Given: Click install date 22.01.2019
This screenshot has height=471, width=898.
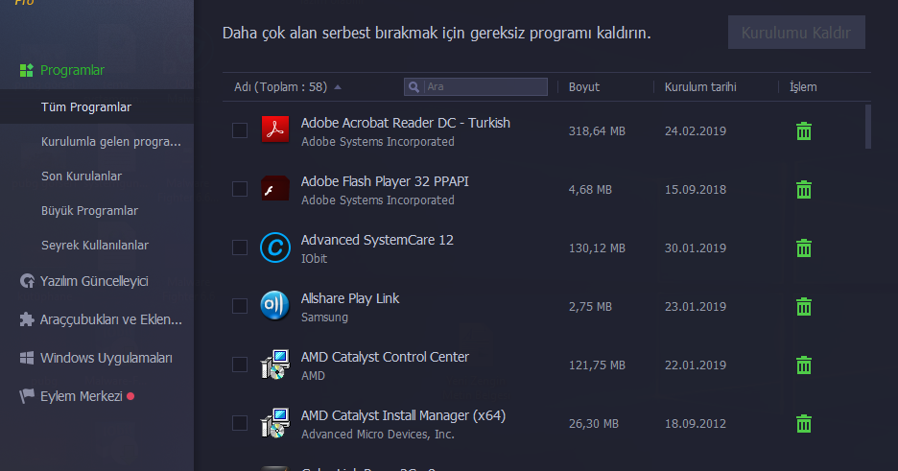Looking at the screenshot, I should click(x=696, y=365).
